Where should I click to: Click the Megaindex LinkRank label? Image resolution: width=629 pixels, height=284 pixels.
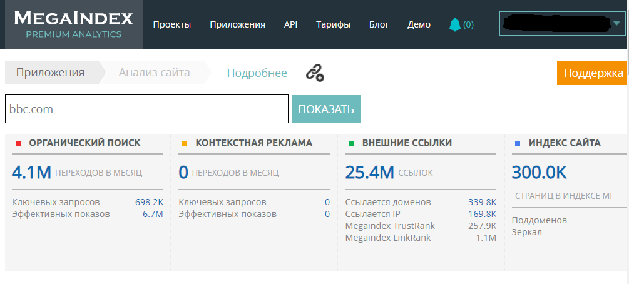(x=388, y=238)
